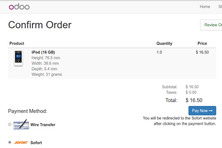Screen dimensions: 222x148
Task: Click the Wire Transfer cheque icon
Action: [x=21, y=125]
